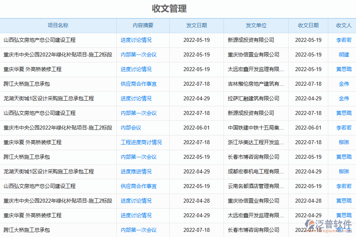The width and height of the screenshot is (356, 237).
Task: Click the 收文日期 column header
Action: pos(308,25)
